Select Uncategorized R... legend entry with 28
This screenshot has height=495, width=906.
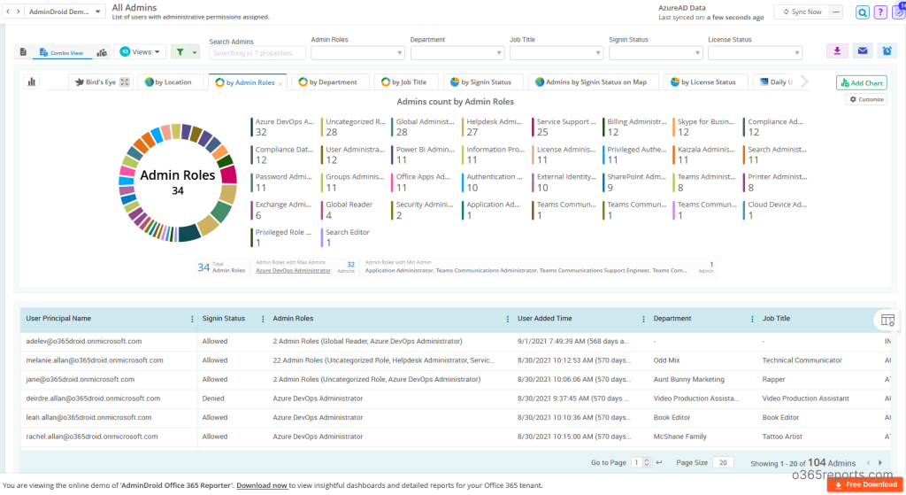[354, 128]
